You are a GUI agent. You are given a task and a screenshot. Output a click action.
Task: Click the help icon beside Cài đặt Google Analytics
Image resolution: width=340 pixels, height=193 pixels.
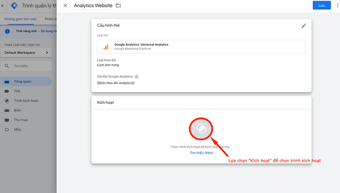[136, 76]
